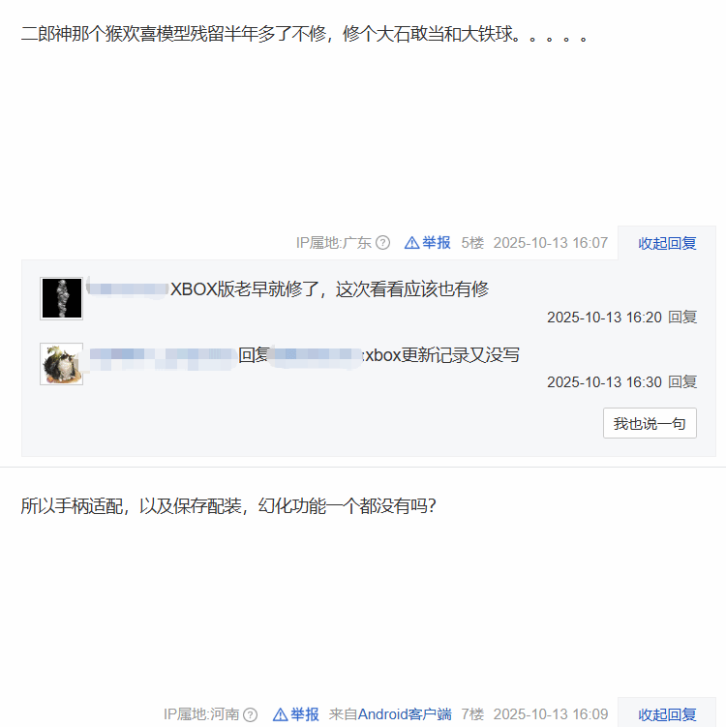Click the warning triangle icon on floor 5
Image resolution: width=726 pixels, height=727 pixels.
tap(411, 242)
